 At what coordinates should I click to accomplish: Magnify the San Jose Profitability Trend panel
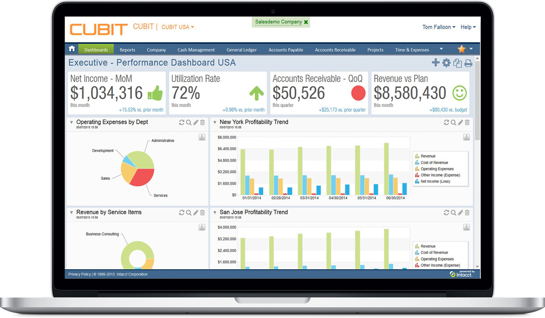pyautogui.click(x=453, y=213)
